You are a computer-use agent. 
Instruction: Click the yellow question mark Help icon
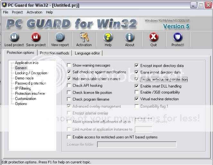pyautogui.click(x=108, y=37)
